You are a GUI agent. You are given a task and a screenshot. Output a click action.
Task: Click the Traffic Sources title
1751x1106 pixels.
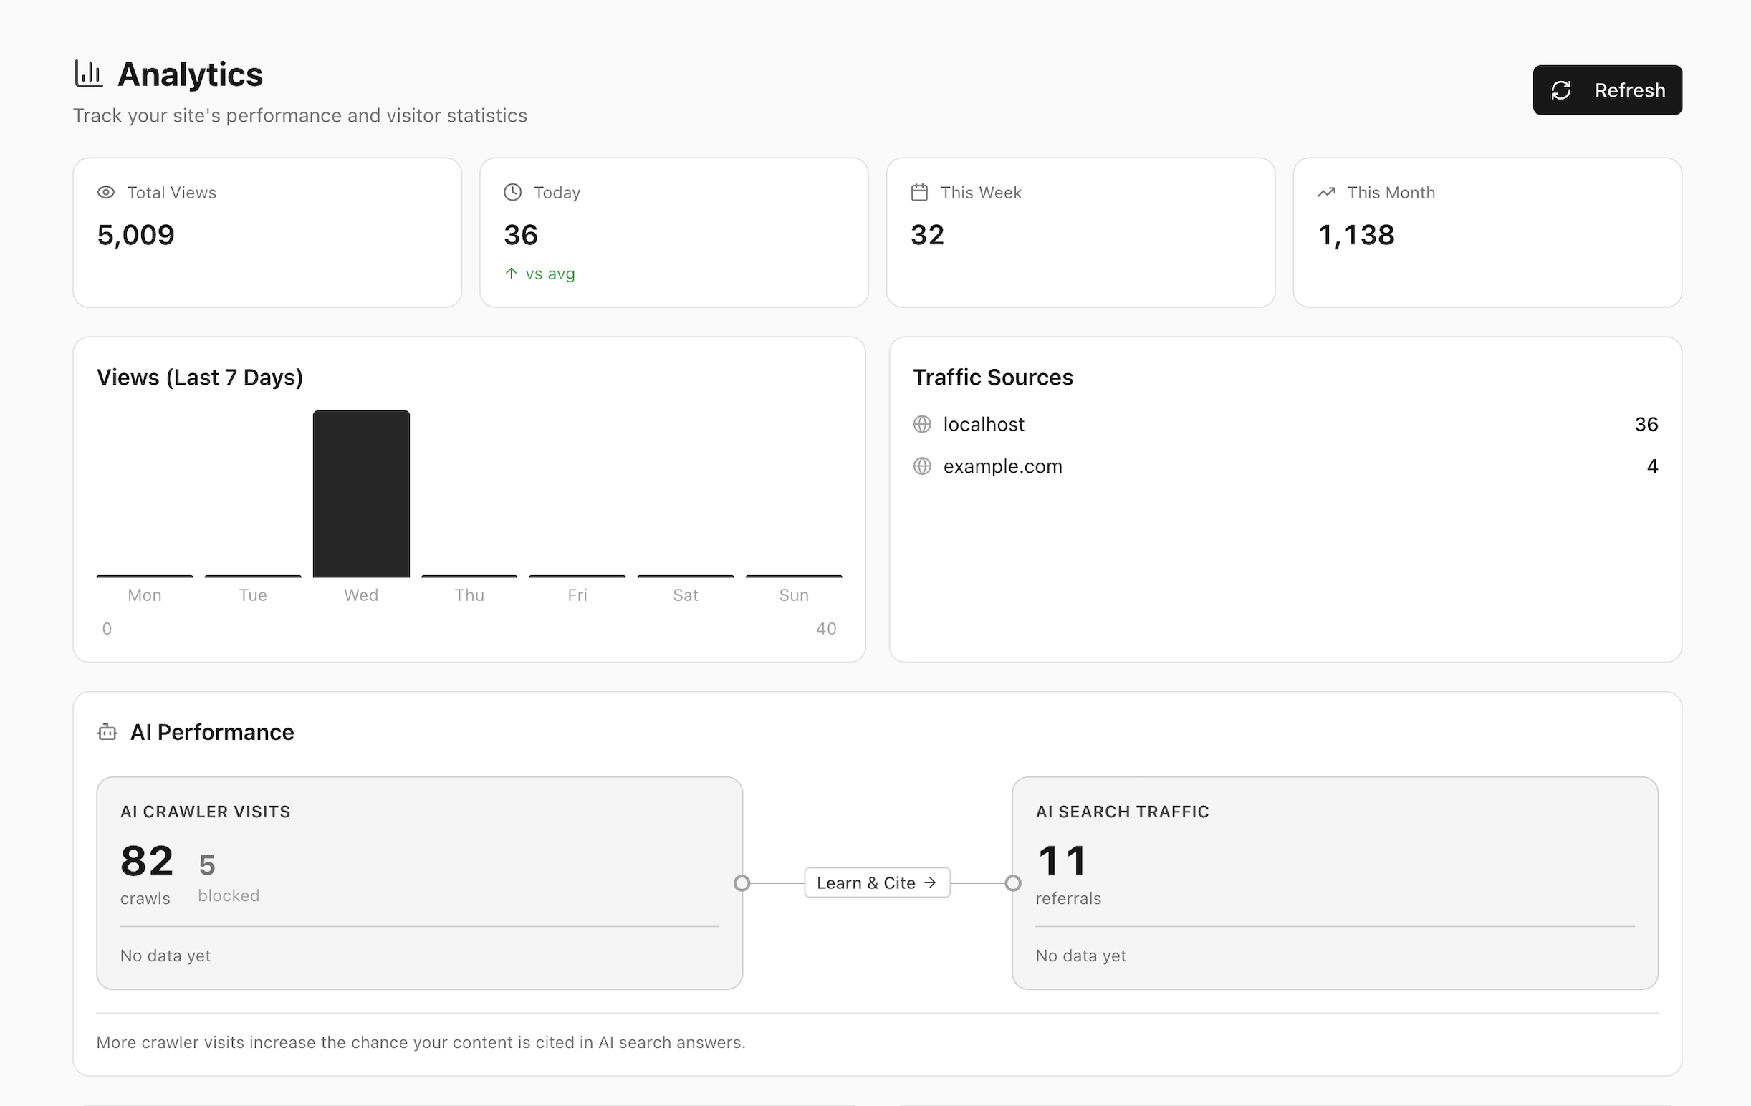point(992,378)
